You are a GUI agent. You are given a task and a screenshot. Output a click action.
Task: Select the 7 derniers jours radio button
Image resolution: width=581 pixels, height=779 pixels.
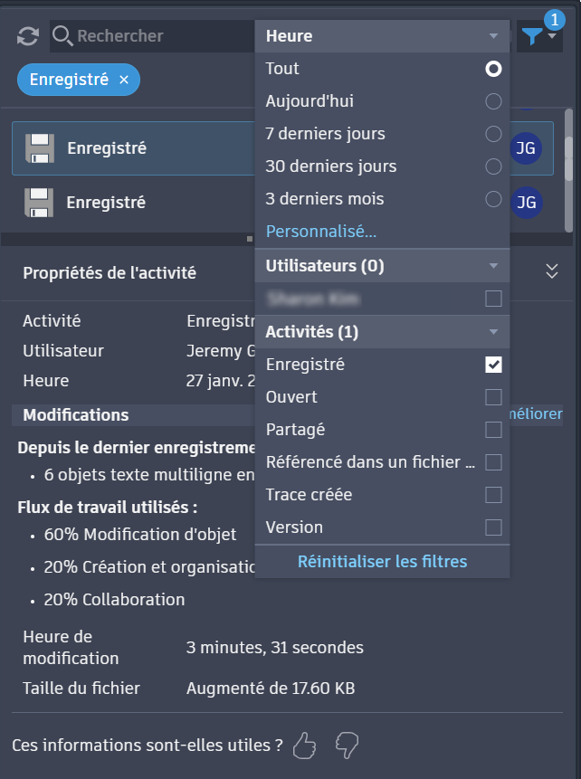[x=493, y=134]
